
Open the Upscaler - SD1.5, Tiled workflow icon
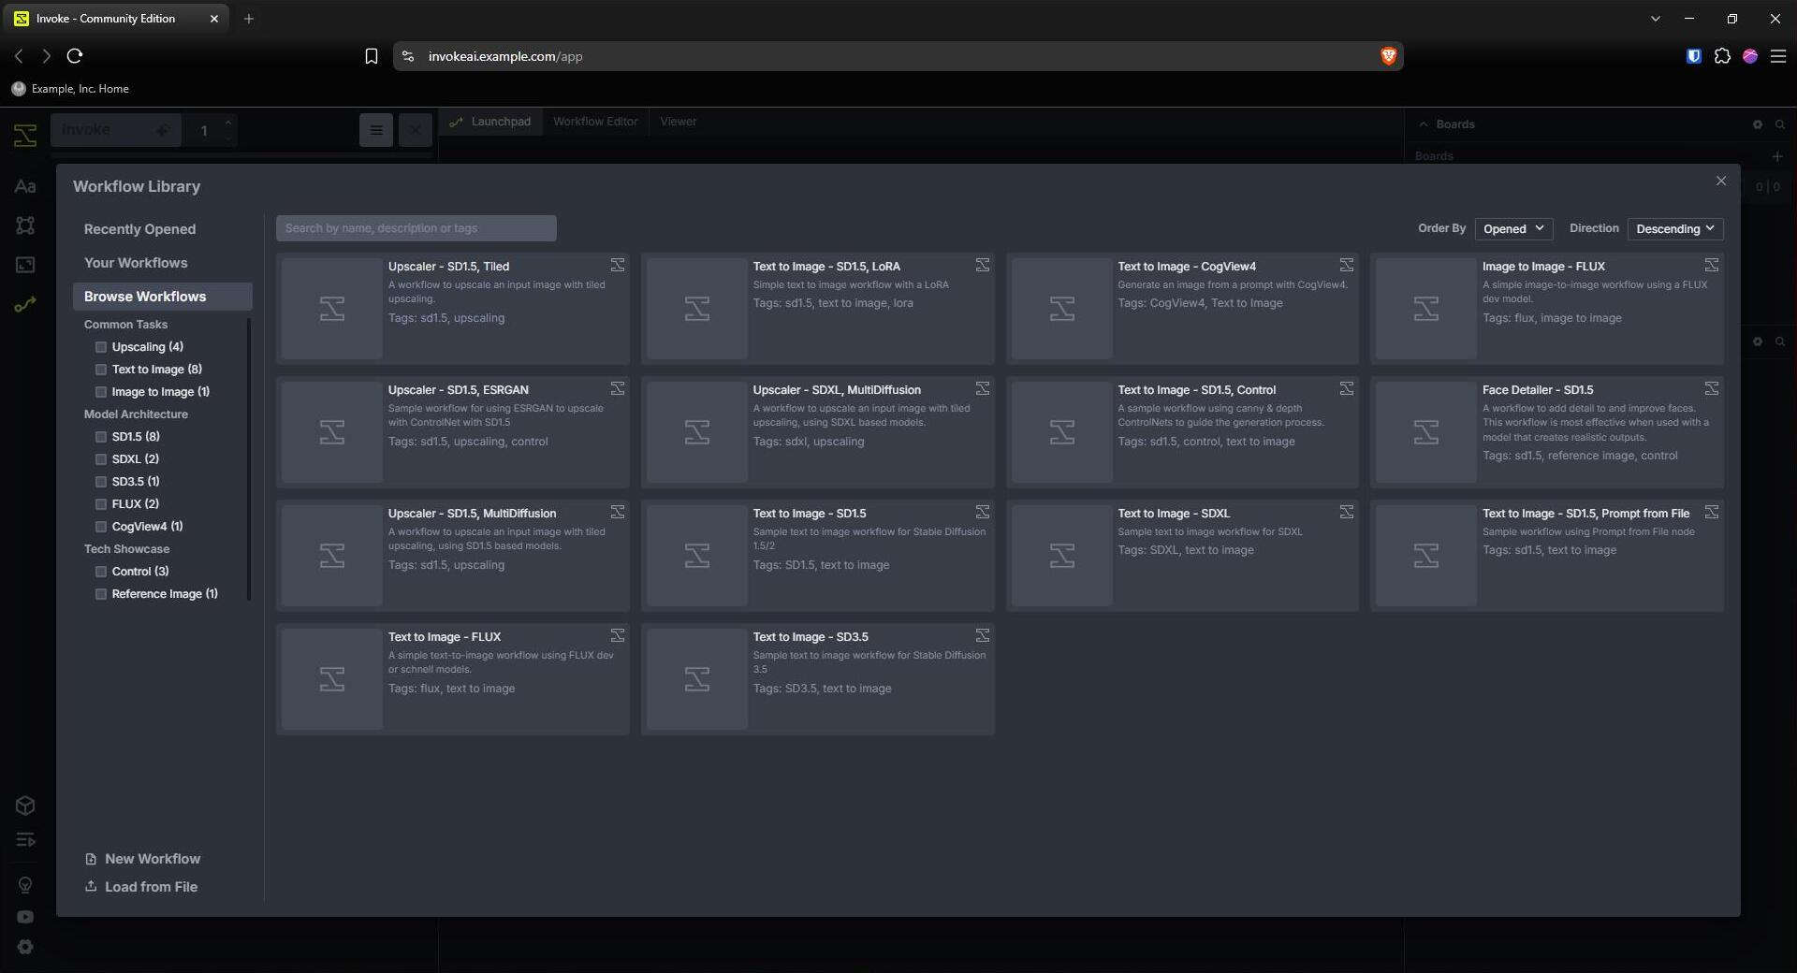click(x=618, y=266)
